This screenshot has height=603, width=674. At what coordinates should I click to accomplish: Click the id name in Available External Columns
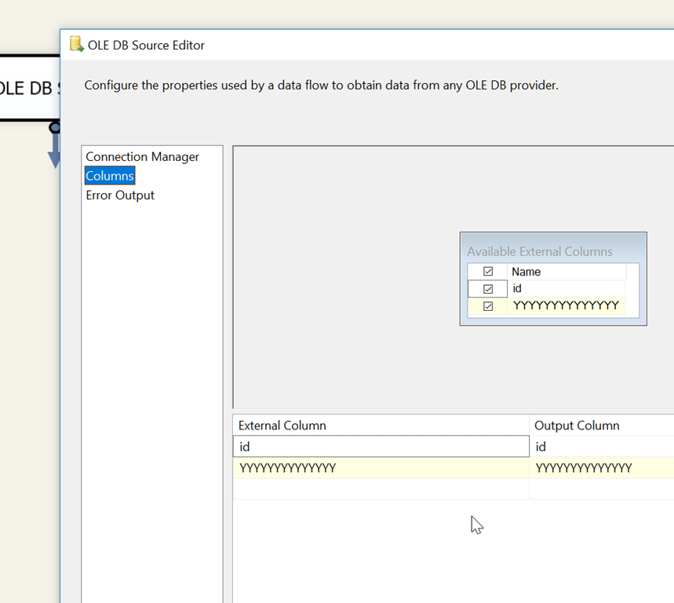[567, 289]
